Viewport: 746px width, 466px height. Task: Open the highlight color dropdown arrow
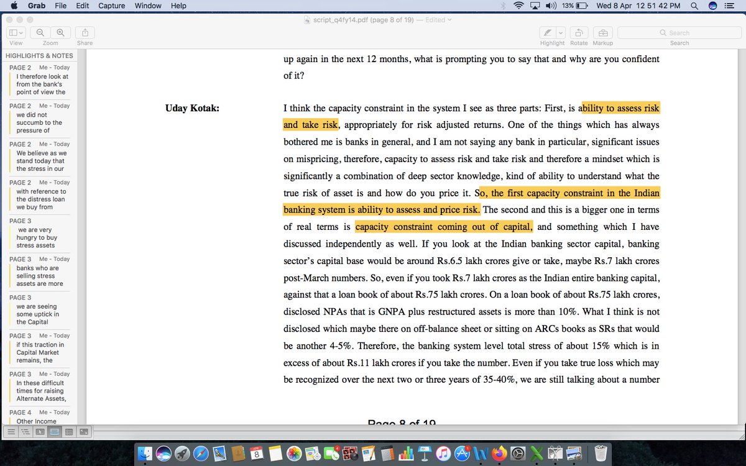[561, 32]
